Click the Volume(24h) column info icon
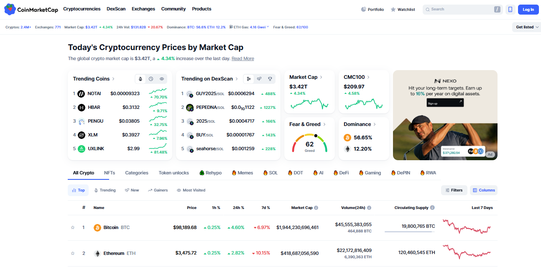The image size is (541, 267). tap(369, 208)
